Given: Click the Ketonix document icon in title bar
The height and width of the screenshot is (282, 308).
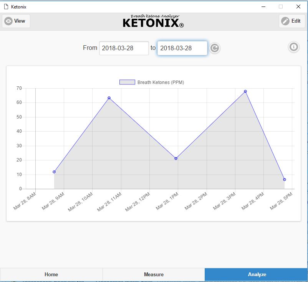Looking at the screenshot, I should pos(6,7).
